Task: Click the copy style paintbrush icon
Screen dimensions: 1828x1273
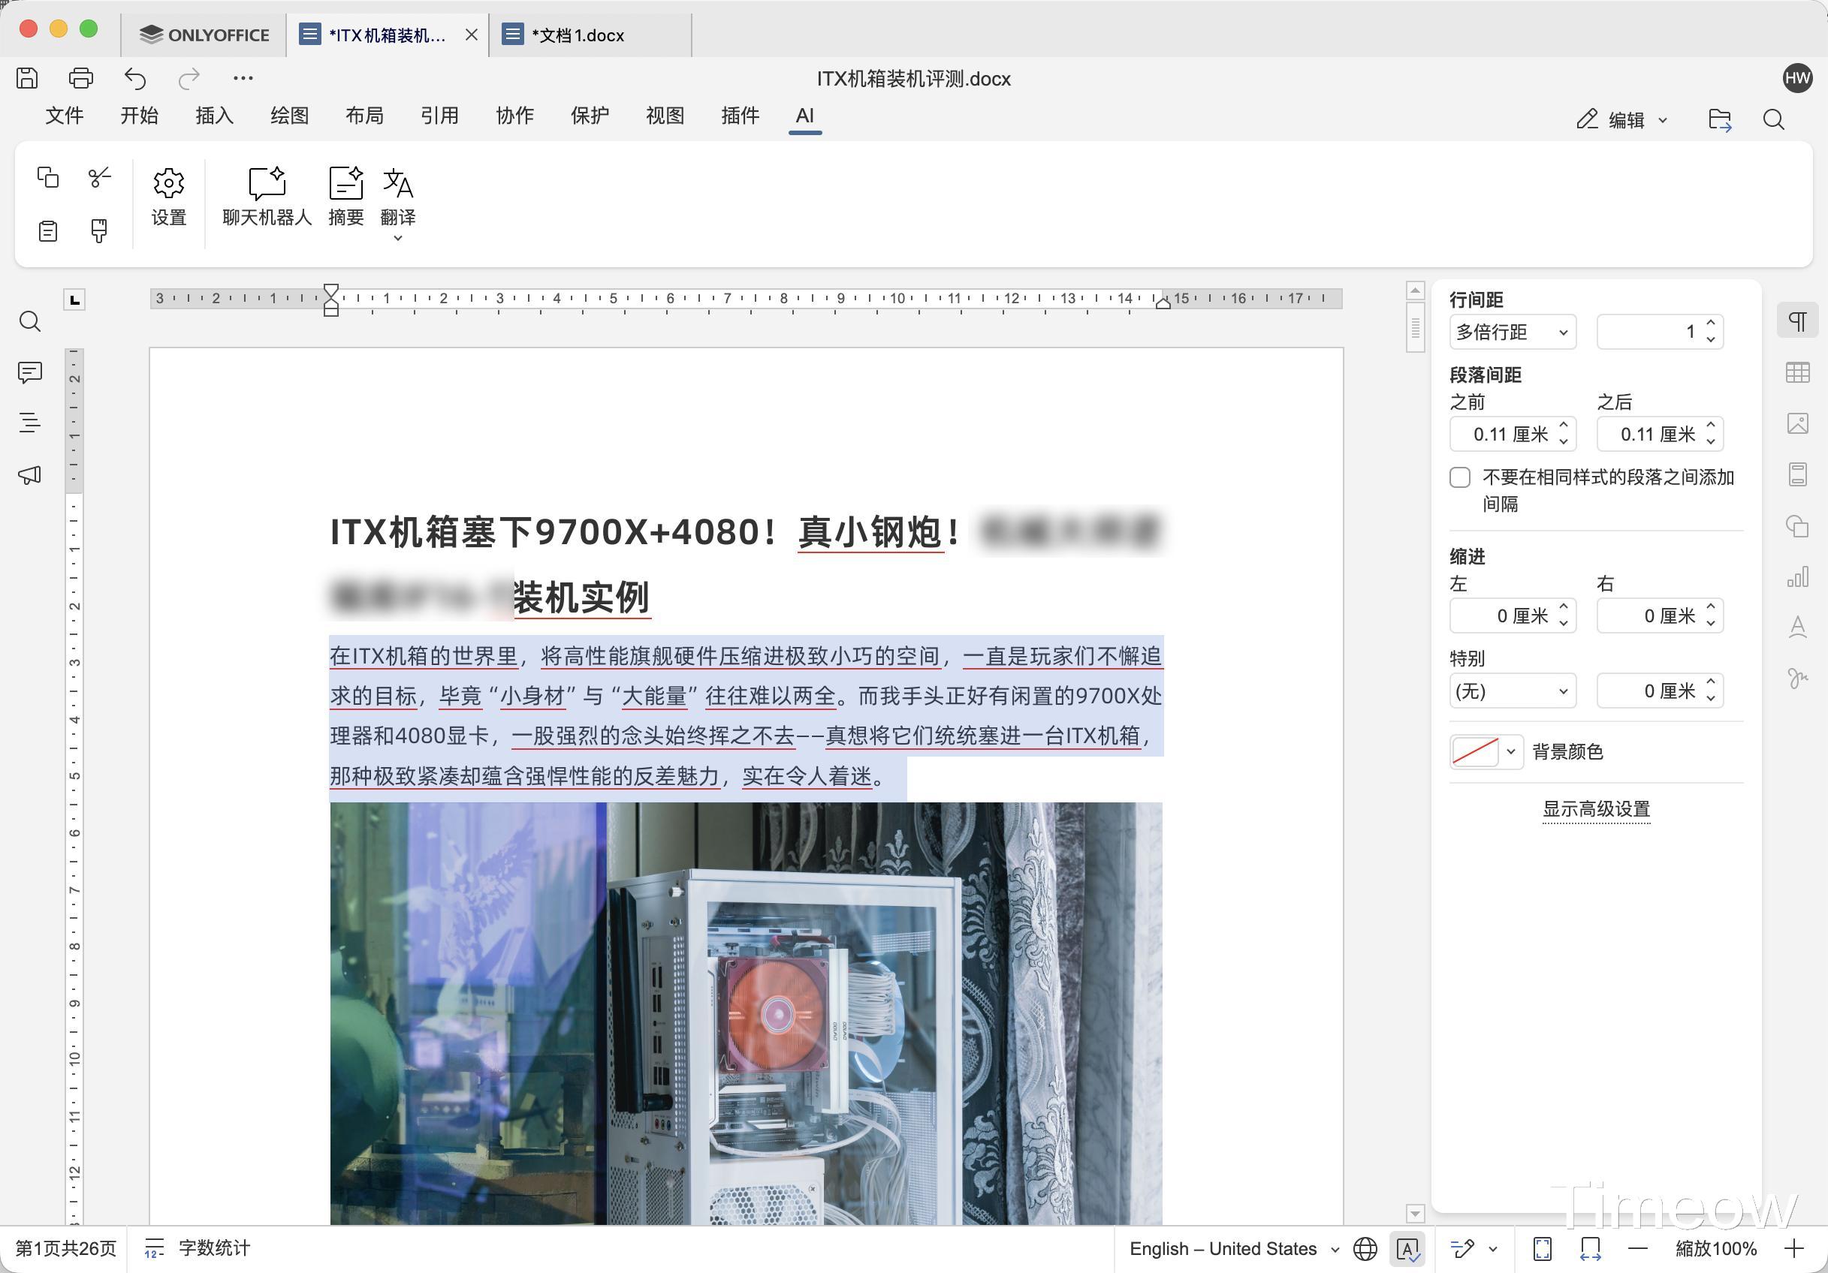Action: 98,230
